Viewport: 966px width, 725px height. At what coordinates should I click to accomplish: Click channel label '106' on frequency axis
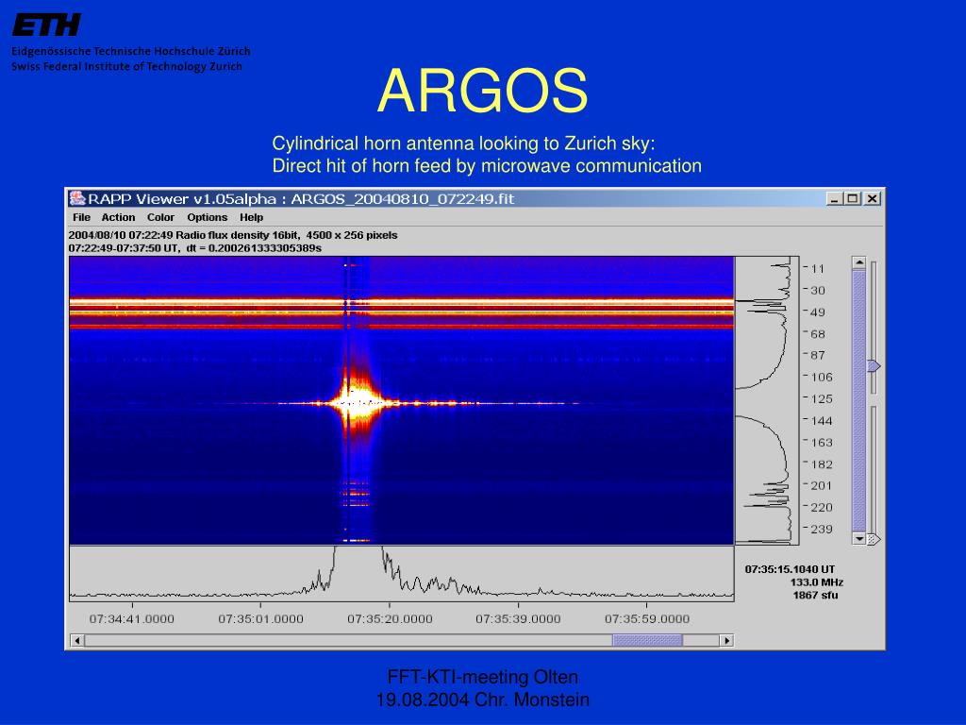click(822, 377)
